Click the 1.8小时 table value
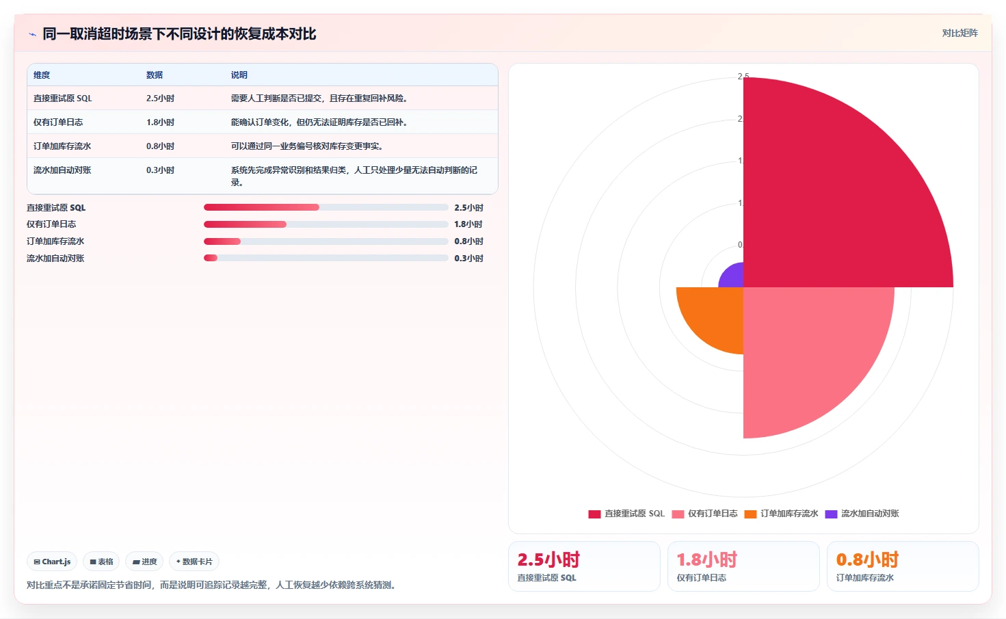Image resolution: width=1006 pixels, height=619 pixels. click(160, 122)
